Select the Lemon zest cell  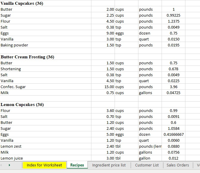(46, 146)
